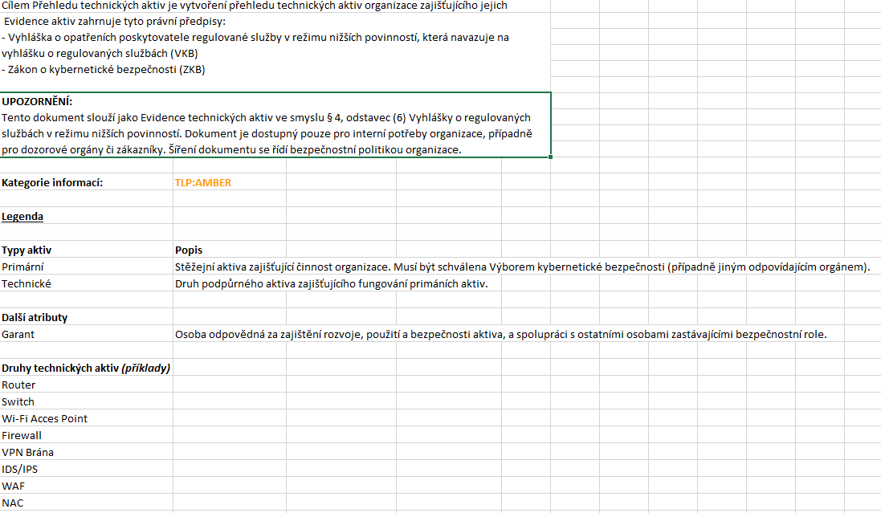Screen dimensions: 881x513
Task: Select the "VPN Brána" cell
Action: pos(27,453)
